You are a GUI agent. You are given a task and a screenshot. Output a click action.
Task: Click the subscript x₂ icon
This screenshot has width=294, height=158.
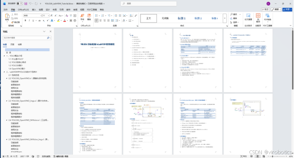click(44, 20)
